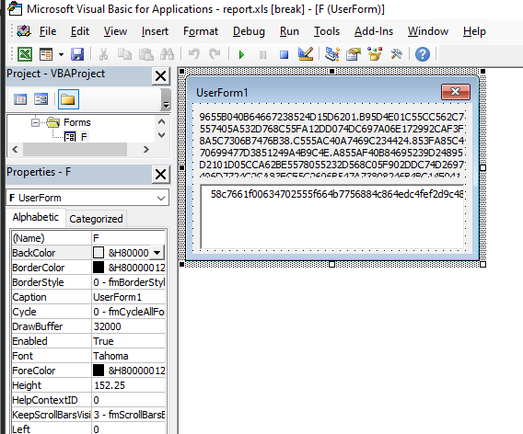
Task: Close the Properties - F pane
Action: pyautogui.click(x=161, y=174)
